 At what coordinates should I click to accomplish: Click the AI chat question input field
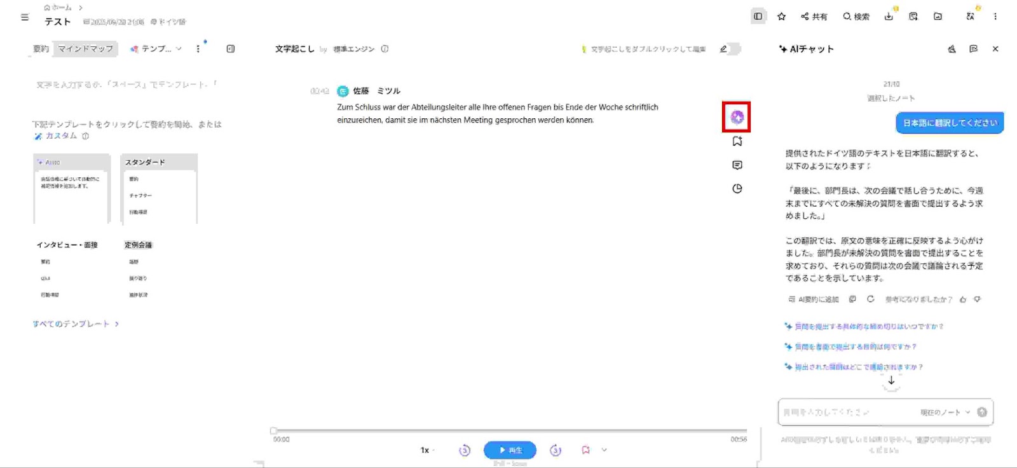pyautogui.click(x=845, y=413)
